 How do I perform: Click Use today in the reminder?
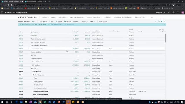coord(51,25)
